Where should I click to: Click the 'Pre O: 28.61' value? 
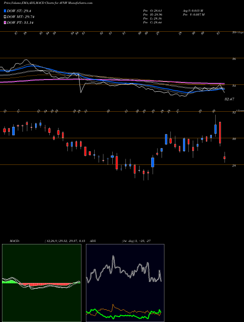click(152, 11)
